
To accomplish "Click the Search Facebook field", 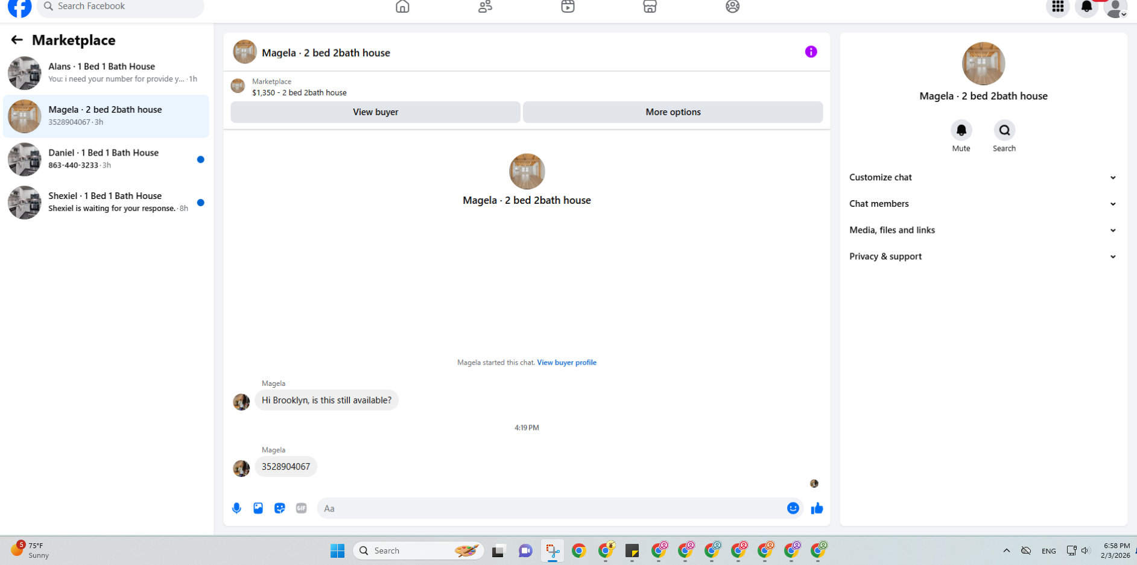I will click(x=121, y=7).
